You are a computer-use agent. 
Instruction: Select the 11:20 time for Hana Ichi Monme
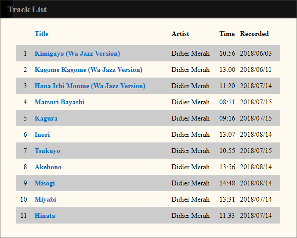pos(227,86)
